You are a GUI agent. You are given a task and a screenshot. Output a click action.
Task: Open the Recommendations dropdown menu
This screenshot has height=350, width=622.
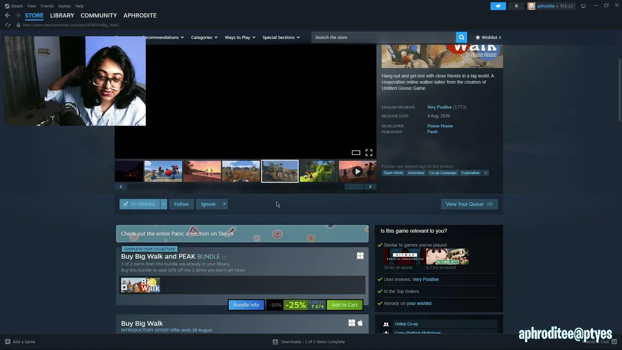163,37
